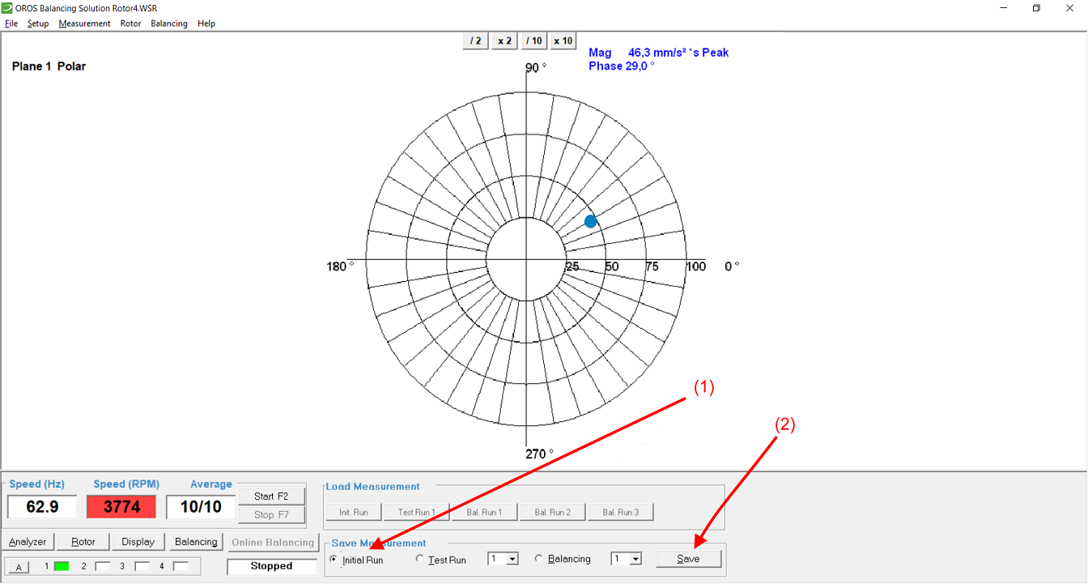Click the Plane 1 Polar label
1088x584 pixels.
pyautogui.click(x=49, y=66)
